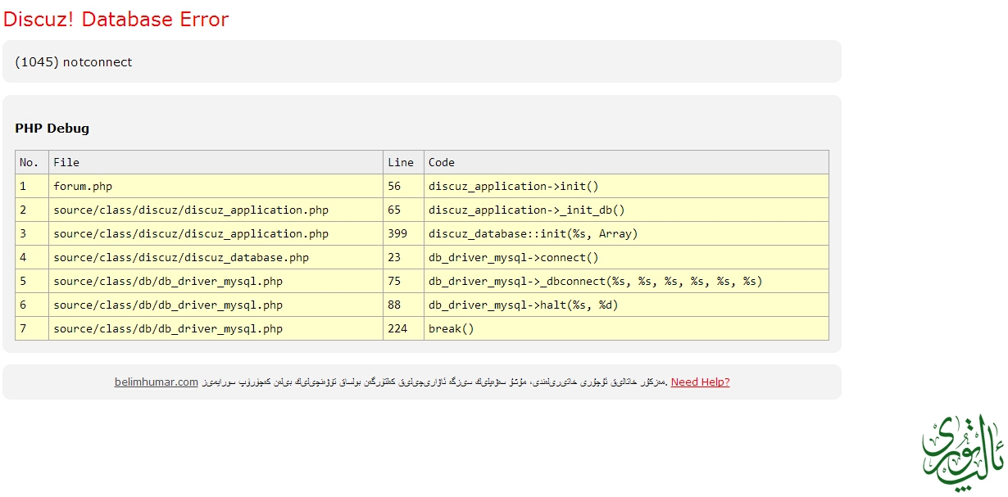Select the break() code cell

point(626,328)
